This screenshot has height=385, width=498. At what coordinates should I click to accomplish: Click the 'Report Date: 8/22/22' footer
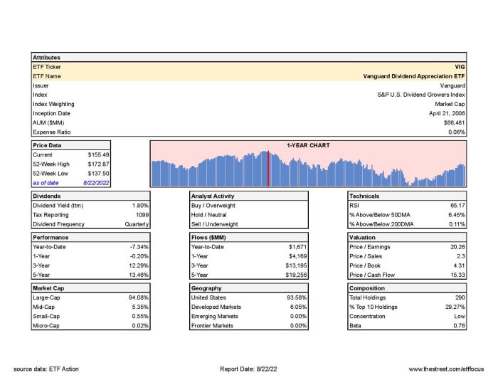(x=248, y=369)
